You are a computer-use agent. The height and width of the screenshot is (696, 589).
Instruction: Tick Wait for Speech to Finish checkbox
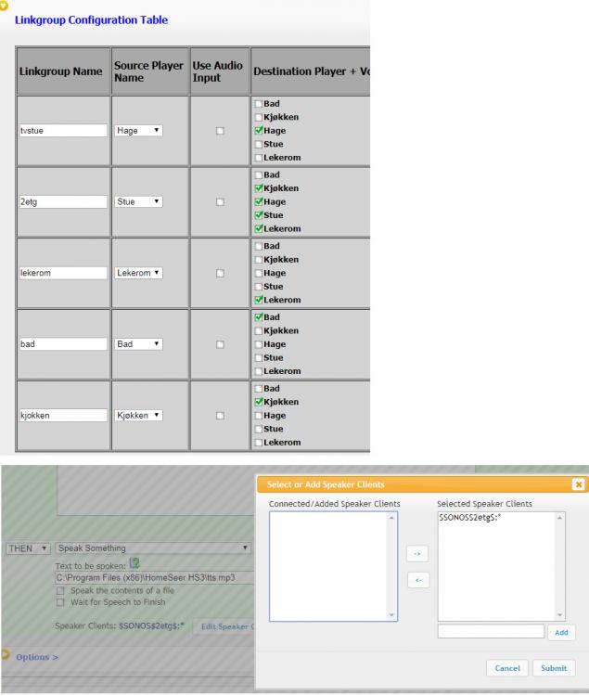click(x=61, y=602)
